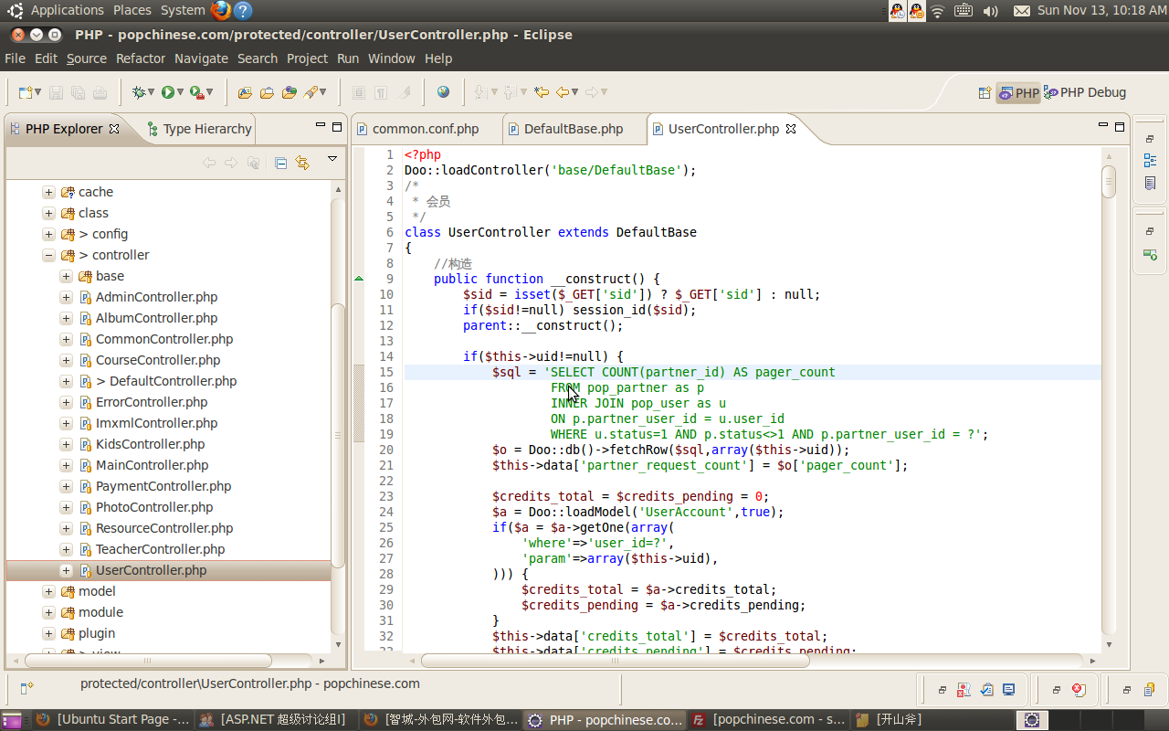Click the Help icon in top panel
This screenshot has height=731, width=1169.
coord(242,11)
